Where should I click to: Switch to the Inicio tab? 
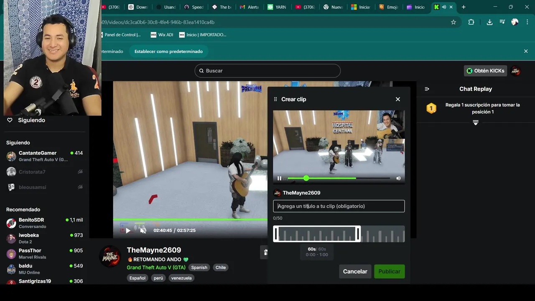[x=415, y=7]
